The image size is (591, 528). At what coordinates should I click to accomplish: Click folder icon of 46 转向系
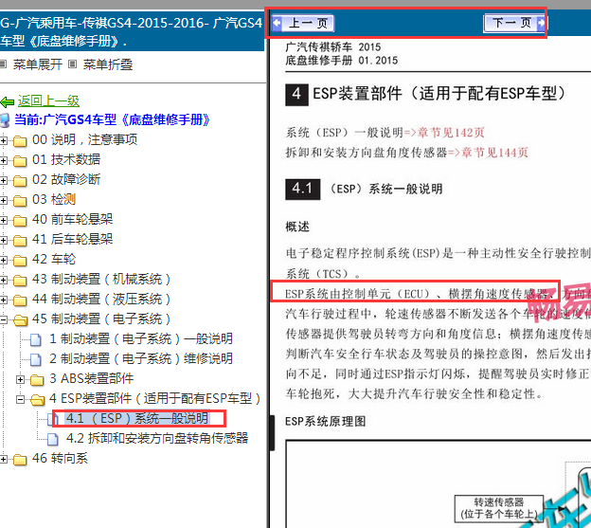pyautogui.click(x=20, y=460)
